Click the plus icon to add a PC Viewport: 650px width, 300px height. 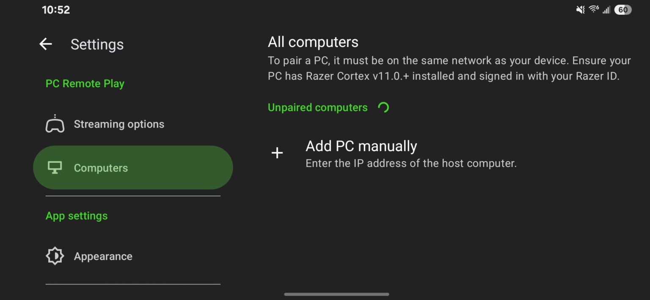277,153
